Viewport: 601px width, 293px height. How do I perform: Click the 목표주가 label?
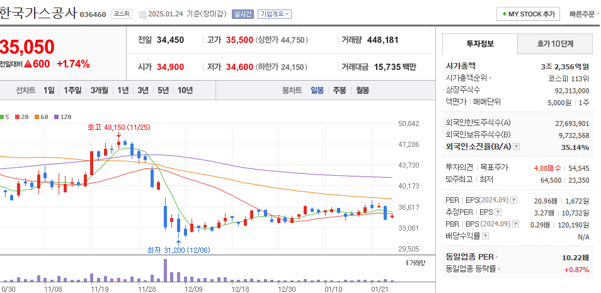click(x=495, y=168)
